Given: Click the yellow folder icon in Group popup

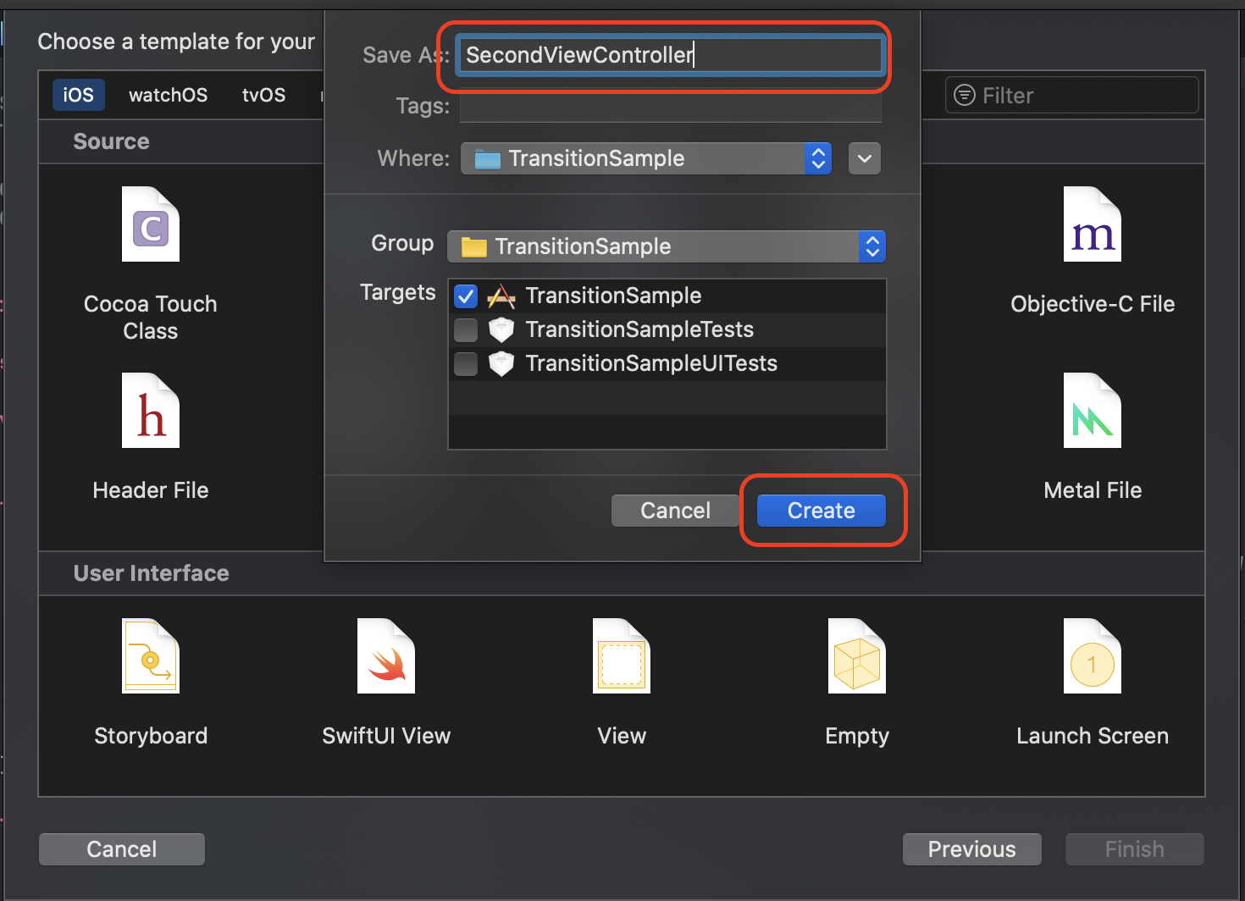Looking at the screenshot, I should (x=474, y=246).
